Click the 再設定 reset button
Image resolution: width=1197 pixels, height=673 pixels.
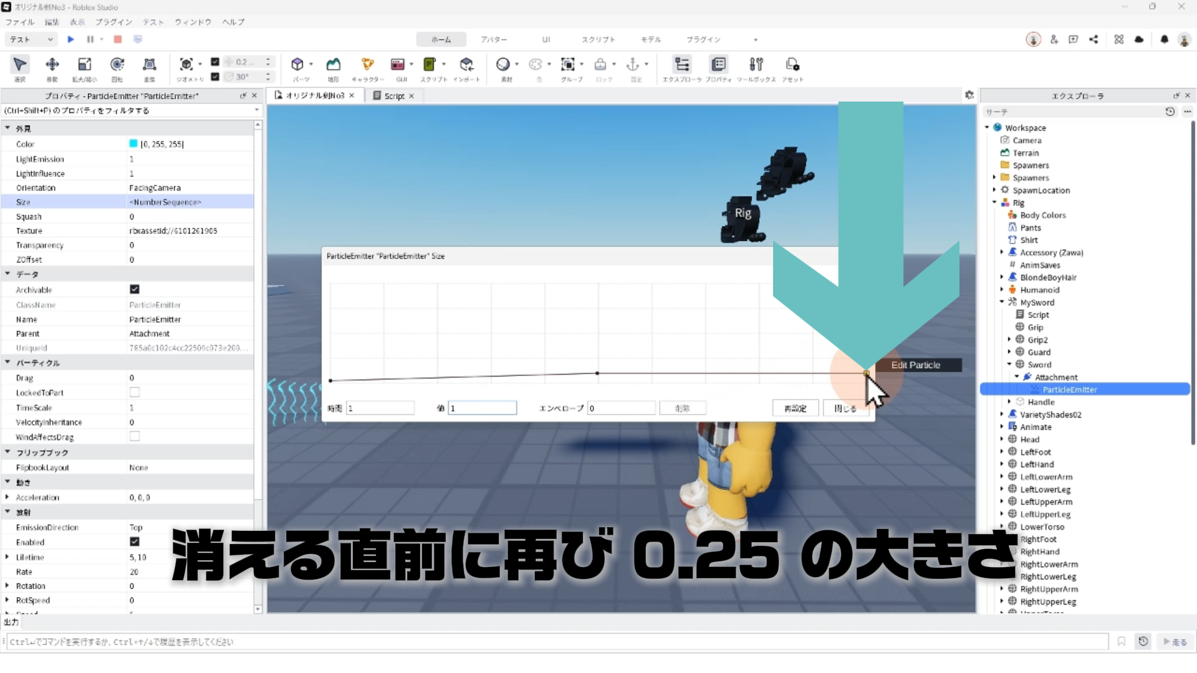(795, 408)
